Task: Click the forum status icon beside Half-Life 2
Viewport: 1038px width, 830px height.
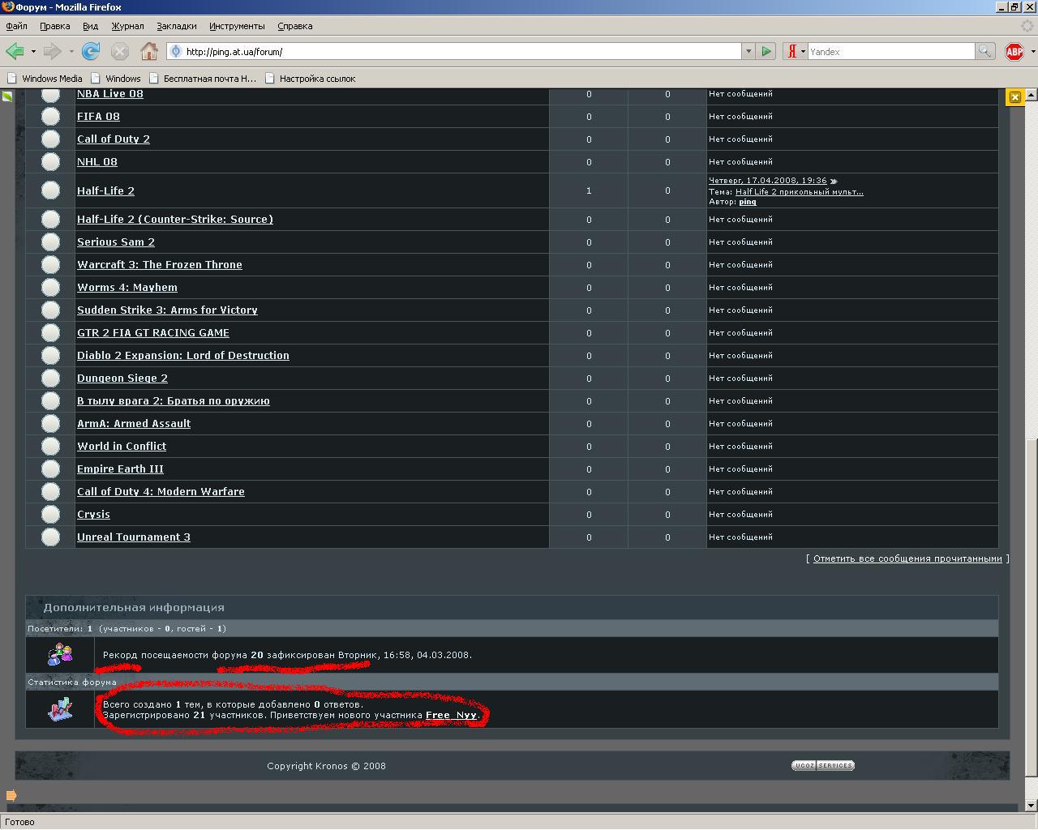Action: point(50,190)
